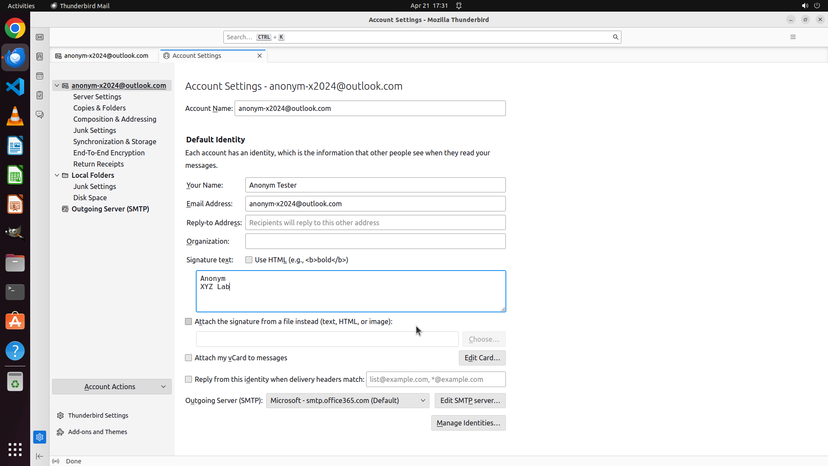Screen dimensions: 828x466
Task: Click the Reply-to Address field
Action: 375,223
